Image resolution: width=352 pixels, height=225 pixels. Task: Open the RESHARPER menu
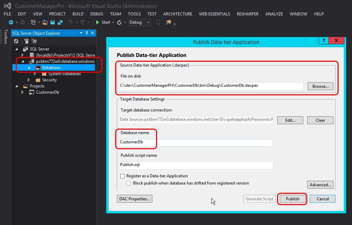click(247, 14)
